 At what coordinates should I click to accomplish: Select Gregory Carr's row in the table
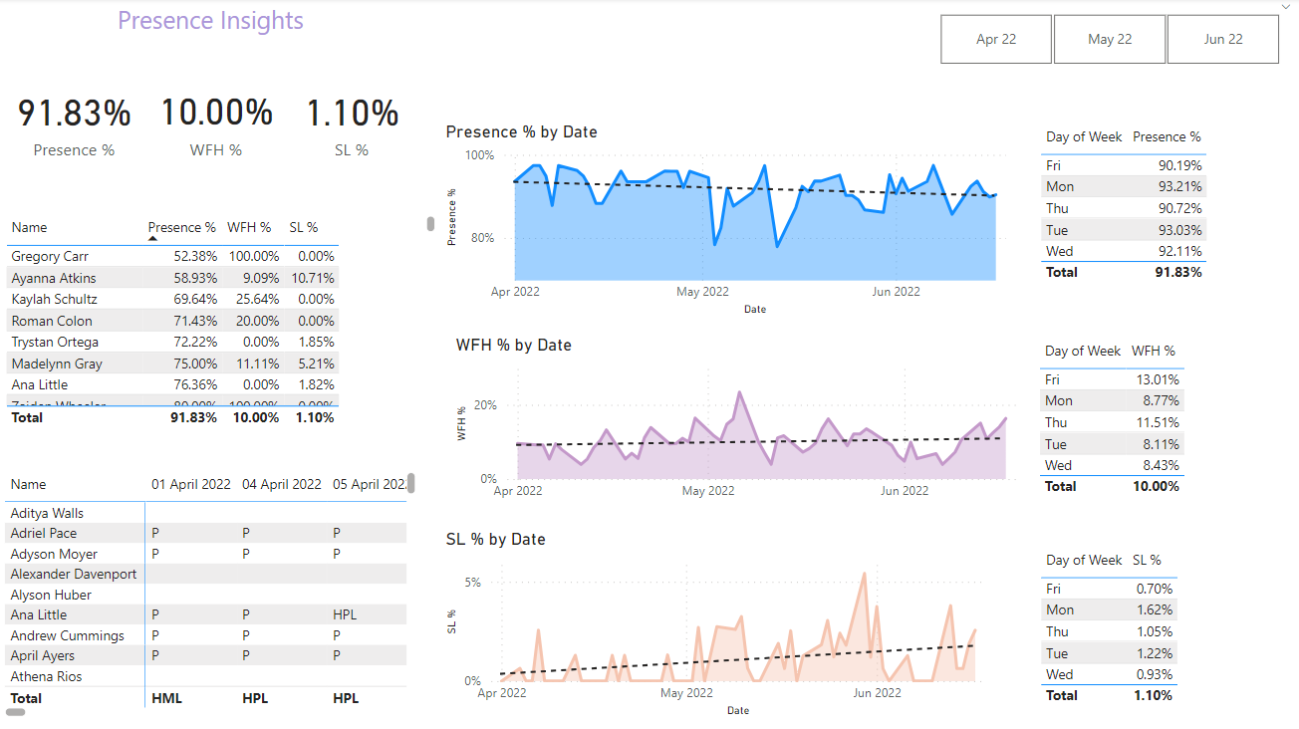click(100, 256)
